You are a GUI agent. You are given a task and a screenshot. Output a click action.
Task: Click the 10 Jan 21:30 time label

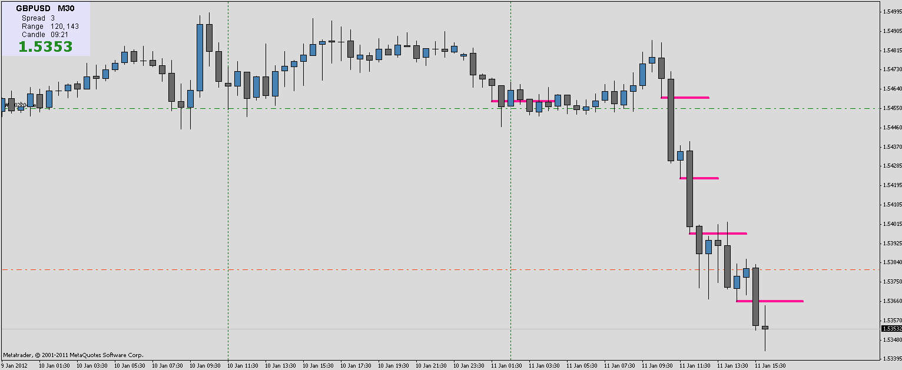coord(431,366)
